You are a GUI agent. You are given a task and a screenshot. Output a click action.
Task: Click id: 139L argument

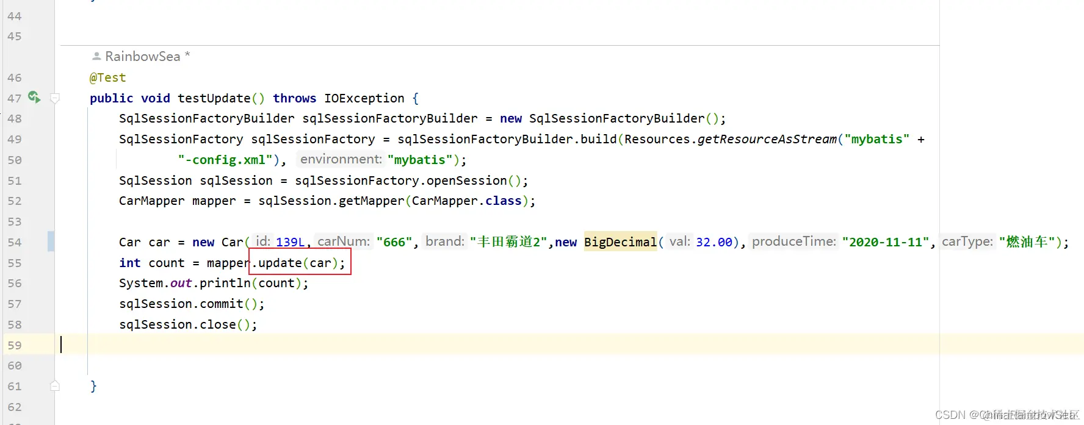[280, 241]
